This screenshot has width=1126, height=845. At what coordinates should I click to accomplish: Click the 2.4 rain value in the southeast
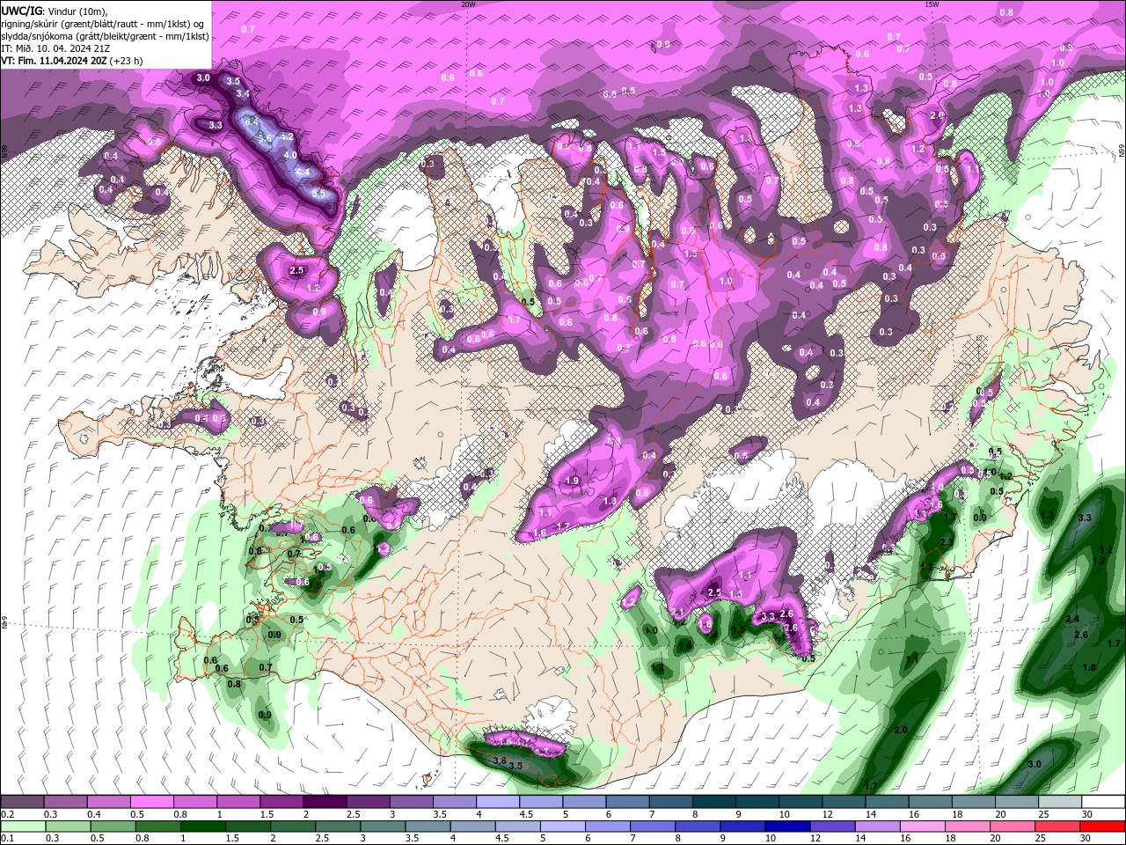pyautogui.click(x=1072, y=620)
